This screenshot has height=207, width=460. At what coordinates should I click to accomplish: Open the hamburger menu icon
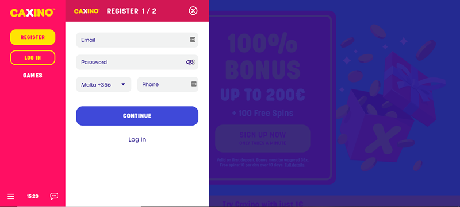pyautogui.click(x=11, y=197)
